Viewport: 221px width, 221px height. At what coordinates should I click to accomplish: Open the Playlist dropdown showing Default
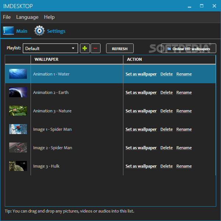tap(50, 48)
